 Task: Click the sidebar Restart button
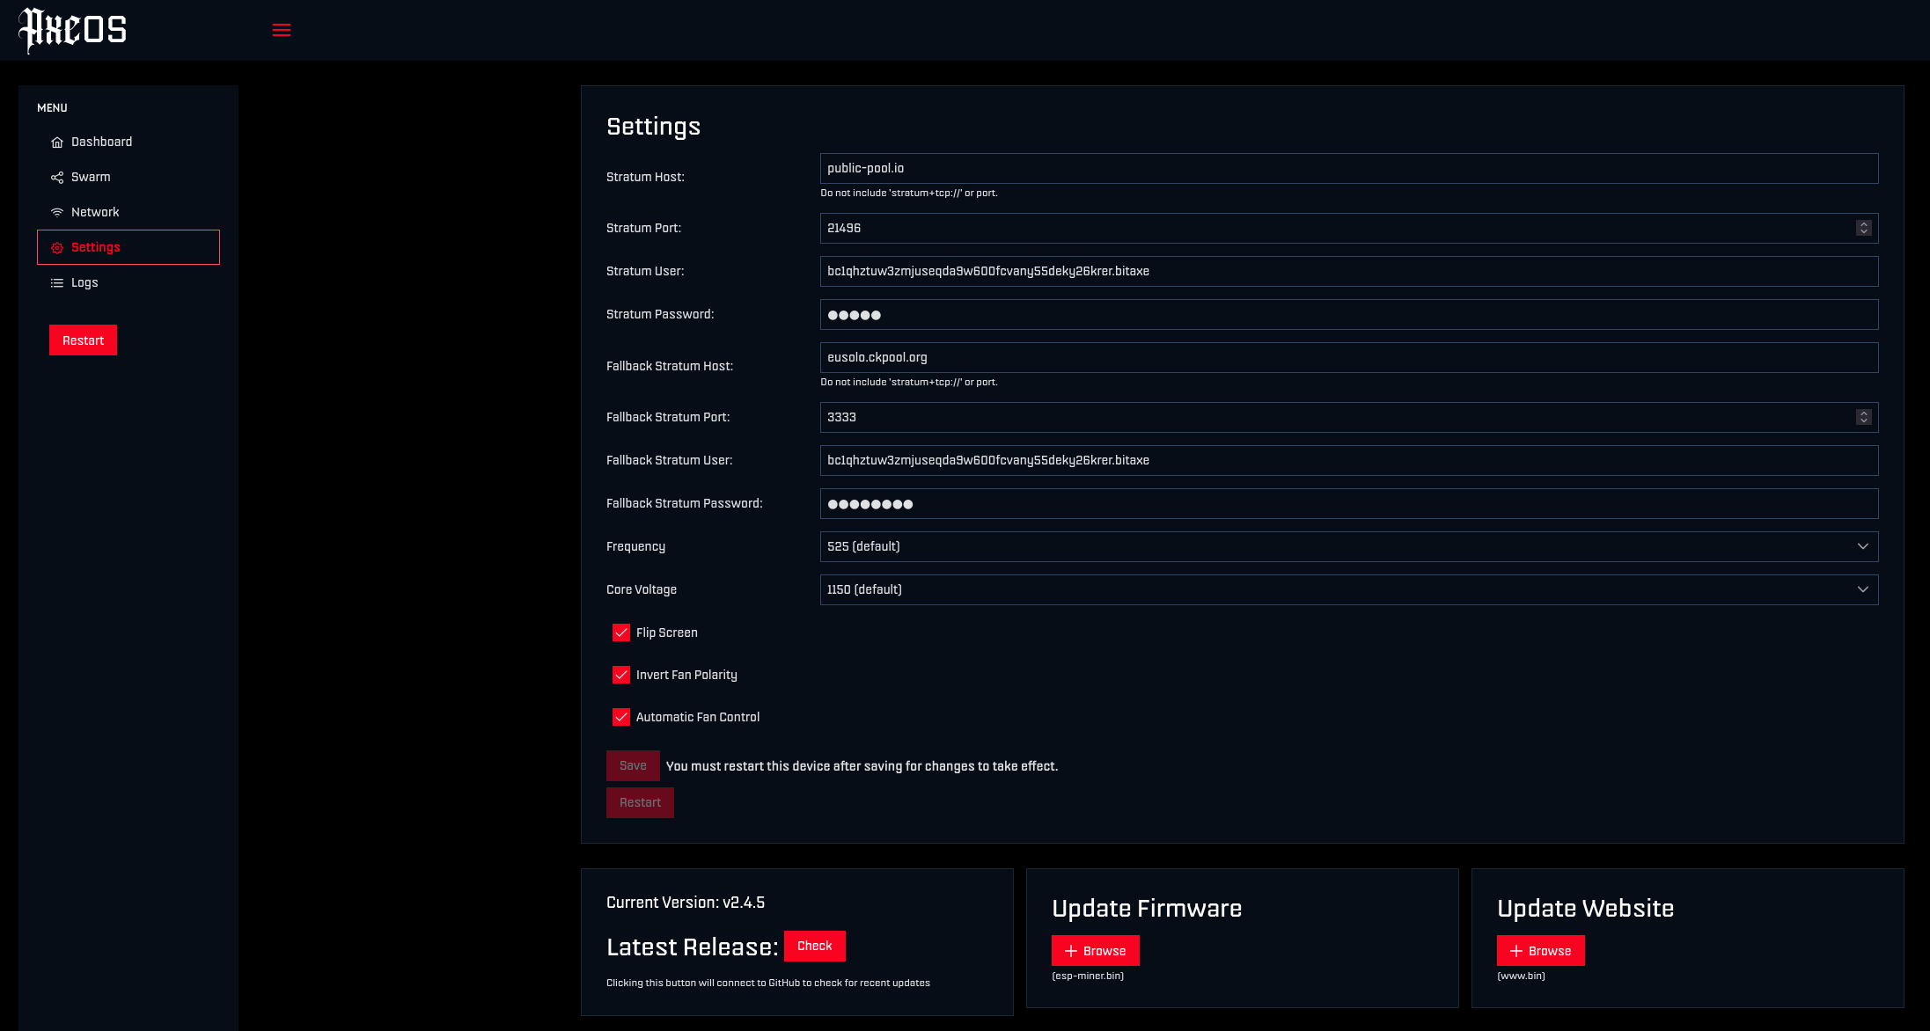(83, 340)
